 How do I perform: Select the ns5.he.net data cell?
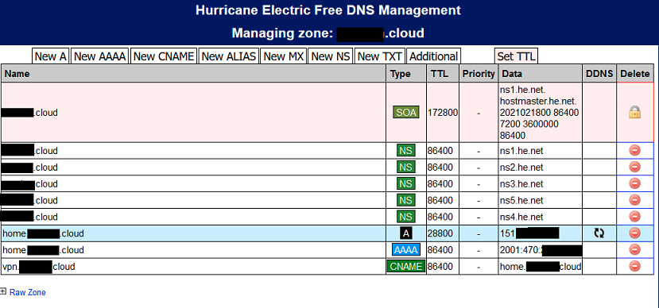click(540, 200)
